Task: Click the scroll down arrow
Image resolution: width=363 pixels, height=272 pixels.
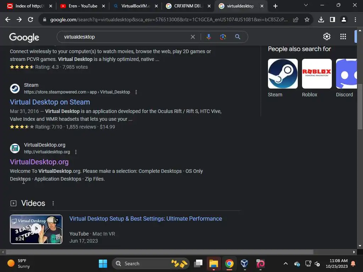Action: point(360,246)
